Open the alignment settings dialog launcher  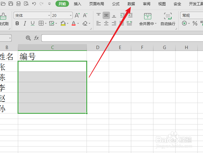coord(176,29)
